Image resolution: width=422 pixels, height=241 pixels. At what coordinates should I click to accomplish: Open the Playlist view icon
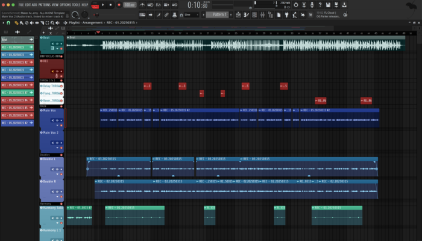pos(238,15)
